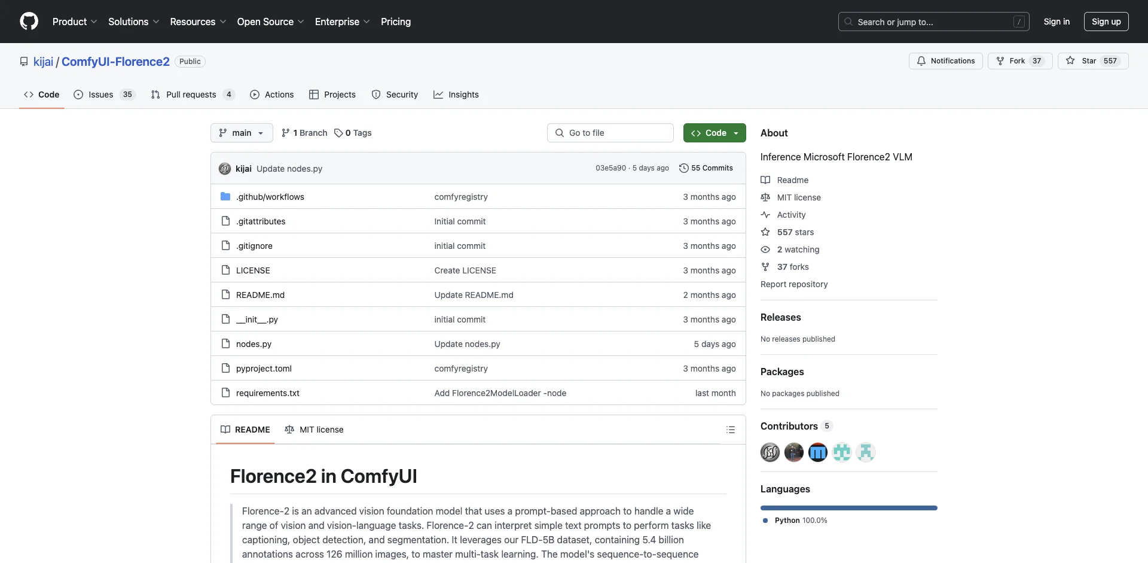Open the Add Florence2ModelLoader -node commit message

click(x=500, y=393)
